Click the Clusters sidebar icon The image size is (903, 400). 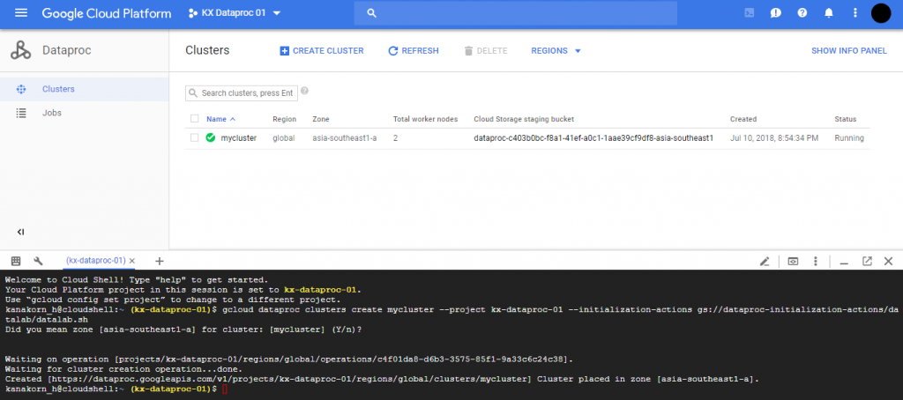pos(21,89)
